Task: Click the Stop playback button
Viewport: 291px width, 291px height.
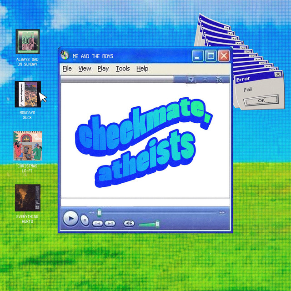Action: 85,220
